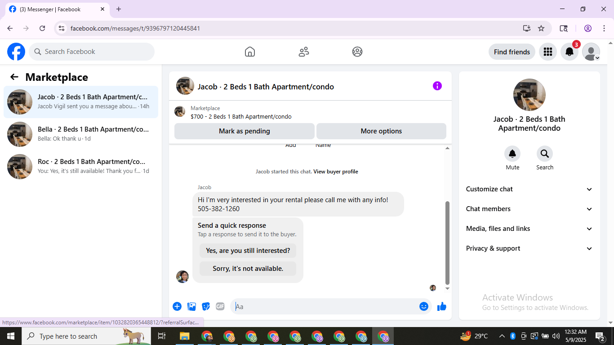Open a new browser tab
The height and width of the screenshot is (345, 614).
click(119, 9)
